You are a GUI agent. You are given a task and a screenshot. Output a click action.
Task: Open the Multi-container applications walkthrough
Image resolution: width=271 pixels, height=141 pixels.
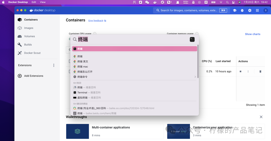[115, 131]
